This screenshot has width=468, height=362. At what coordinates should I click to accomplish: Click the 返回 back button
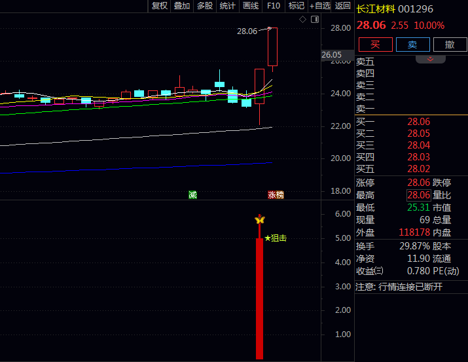pos(342,6)
